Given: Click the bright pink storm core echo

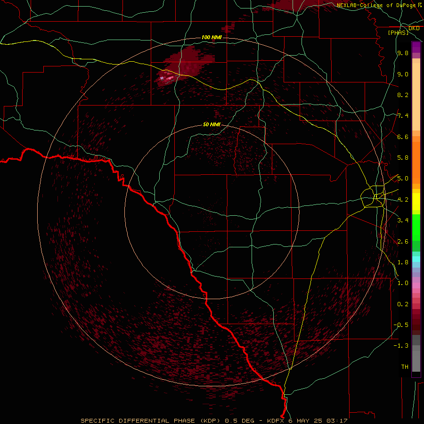Looking at the screenshot, I should coord(170,78).
